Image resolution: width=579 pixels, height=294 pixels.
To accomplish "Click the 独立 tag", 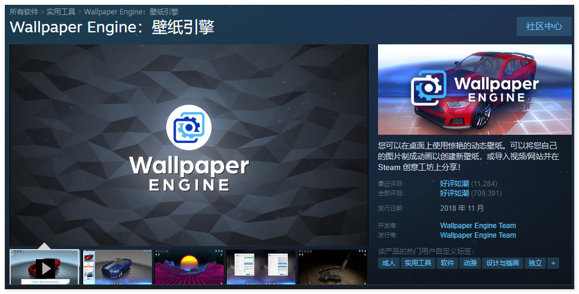I will coord(535,263).
